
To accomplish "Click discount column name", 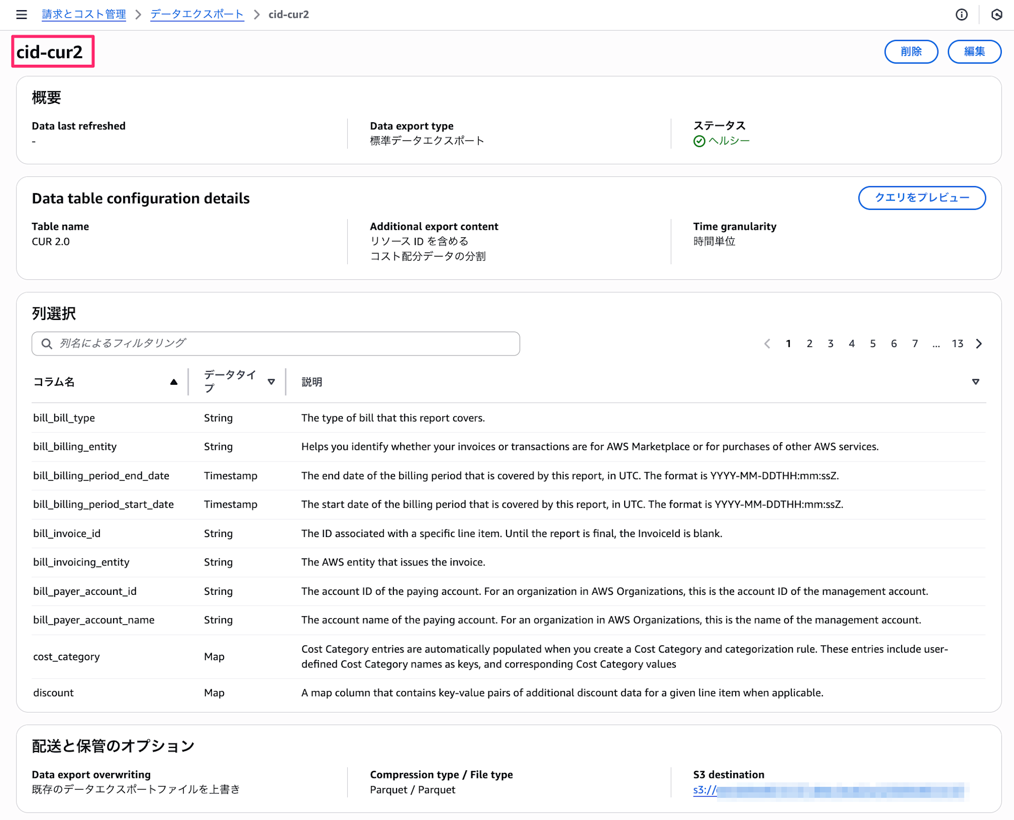I will tap(53, 693).
